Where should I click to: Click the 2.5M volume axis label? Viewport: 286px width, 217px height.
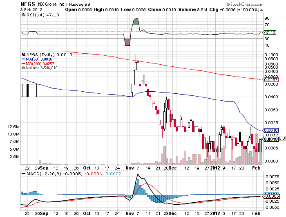point(14,157)
